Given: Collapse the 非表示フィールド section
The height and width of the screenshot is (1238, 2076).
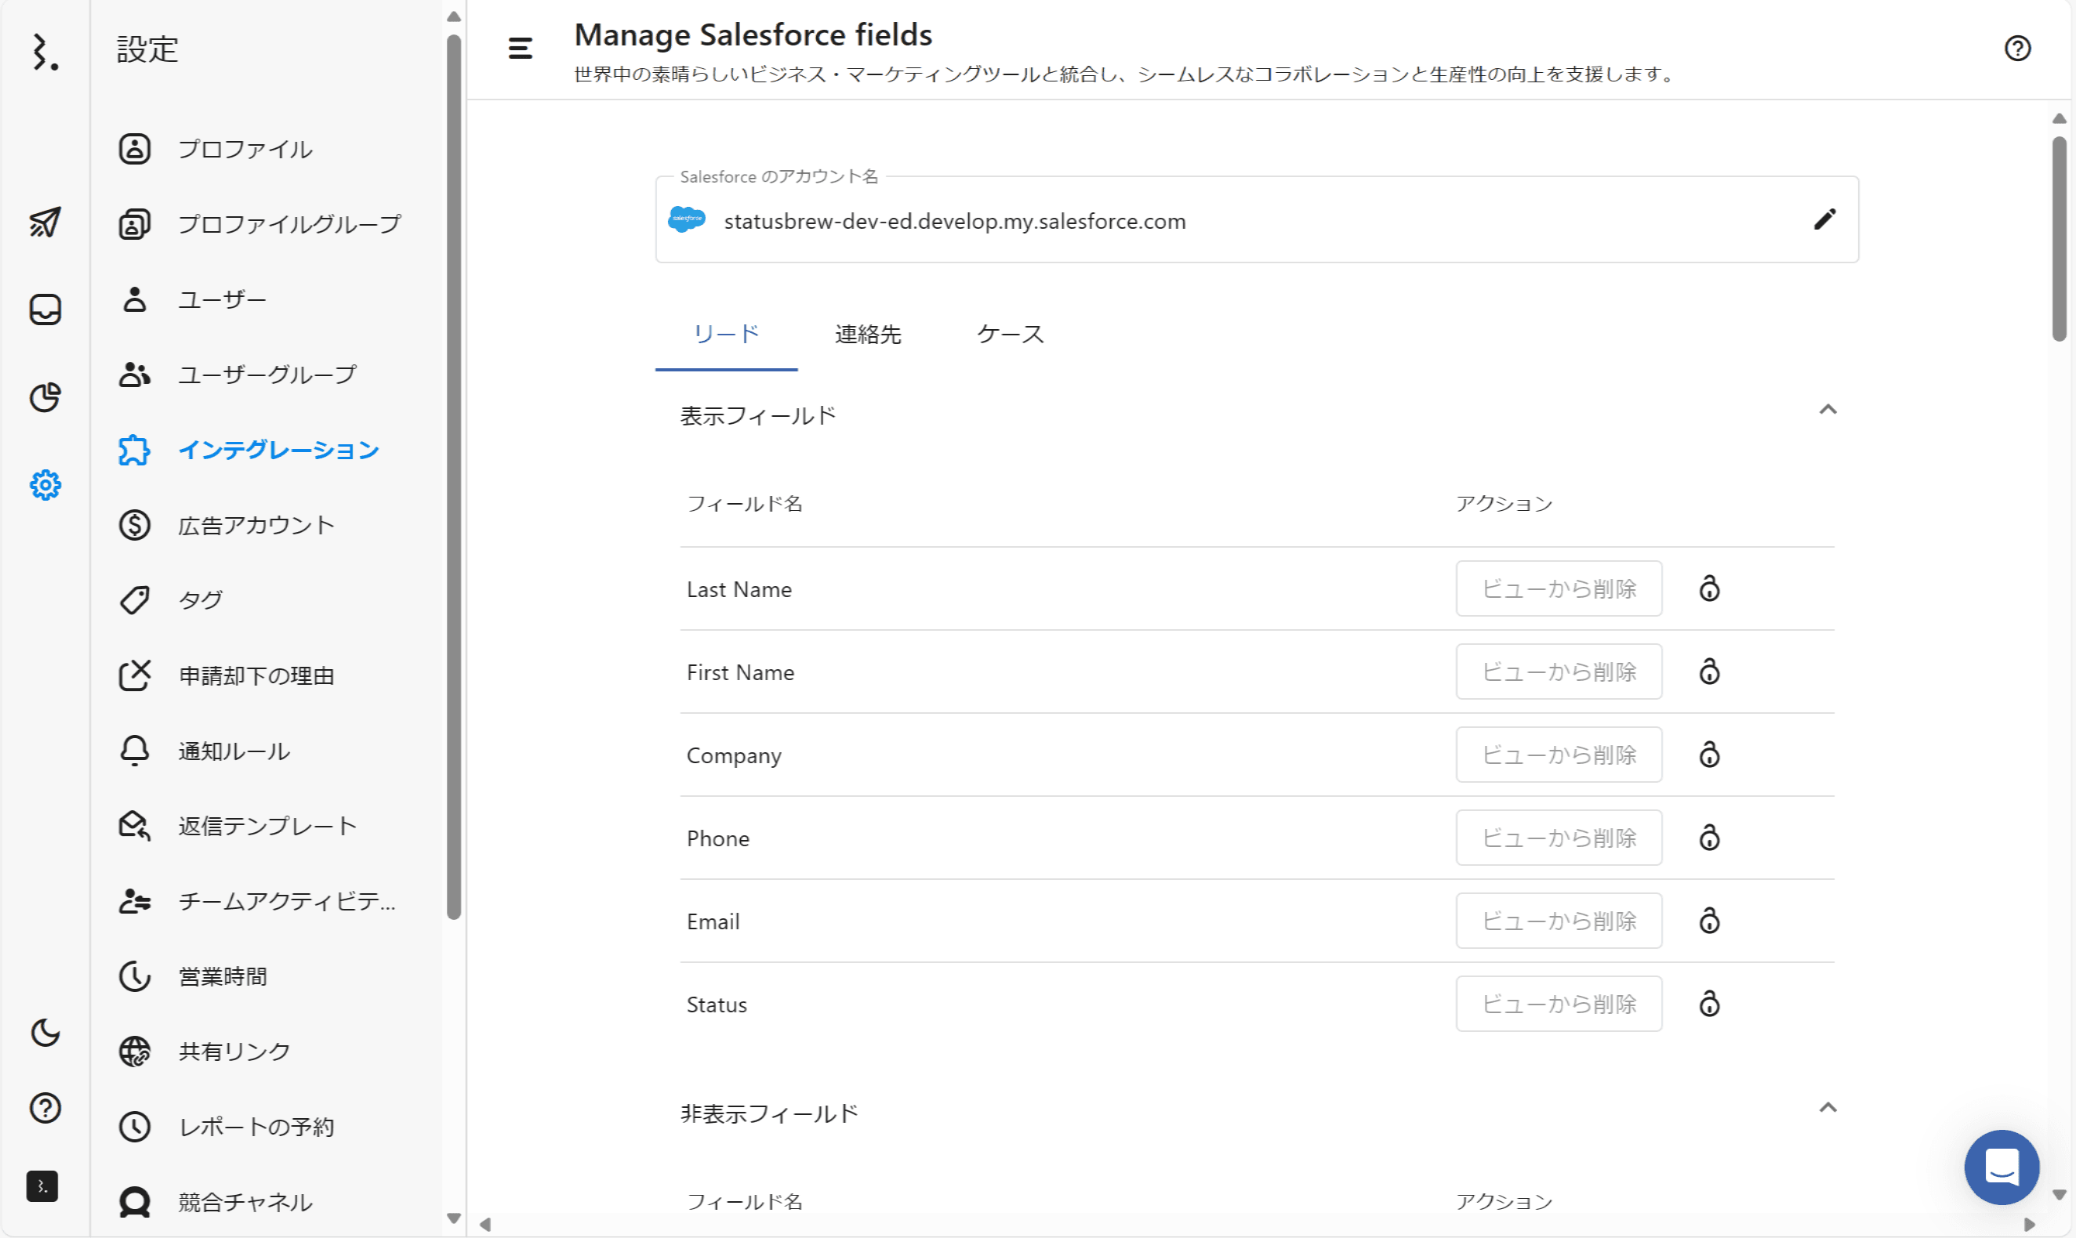Looking at the screenshot, I should pos(1827,1108).
